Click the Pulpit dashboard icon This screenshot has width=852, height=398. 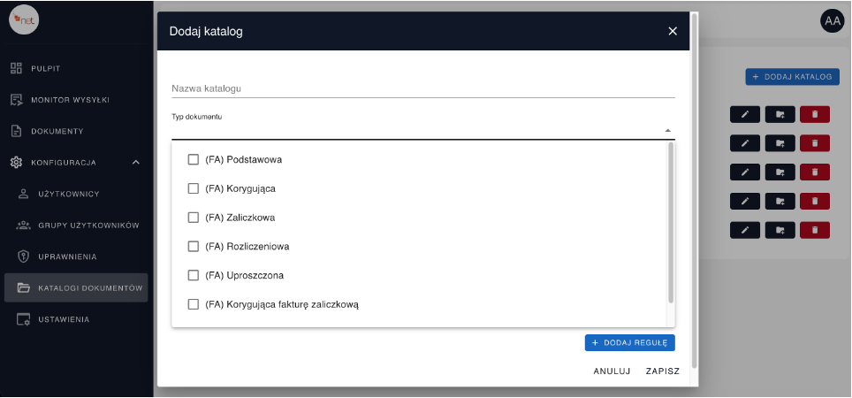[16, 68]
